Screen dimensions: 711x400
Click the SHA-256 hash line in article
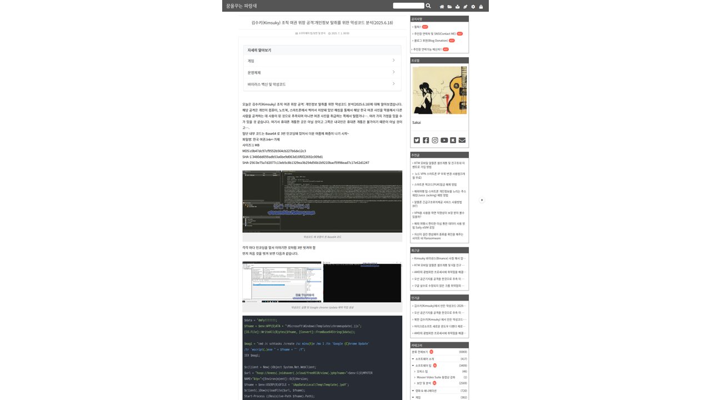pos(306,163)
